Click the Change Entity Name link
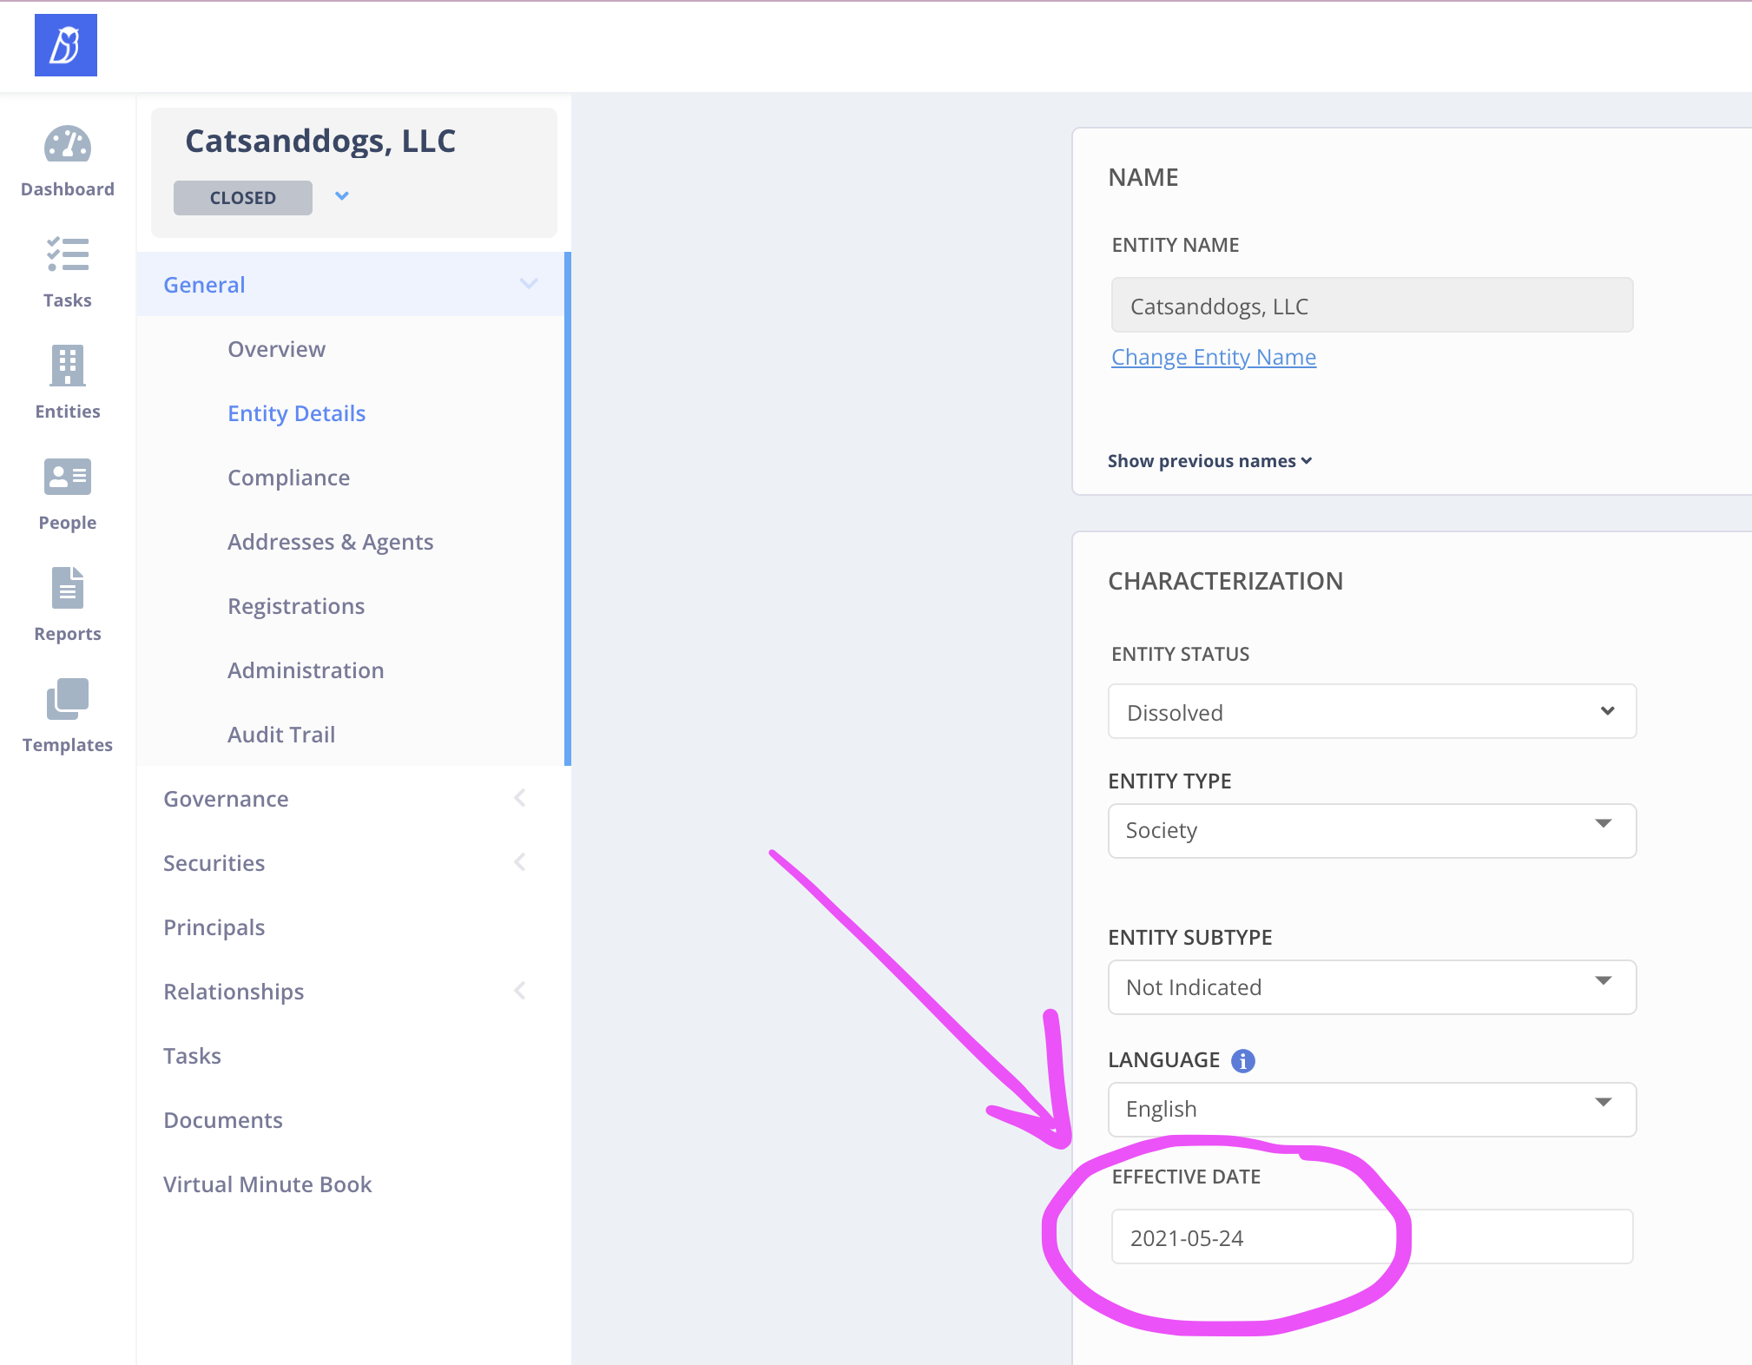This screenshot has height=1365, width=1752. pos(1213,357)
